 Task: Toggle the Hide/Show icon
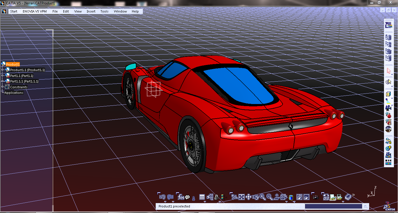tap(299, 197)
